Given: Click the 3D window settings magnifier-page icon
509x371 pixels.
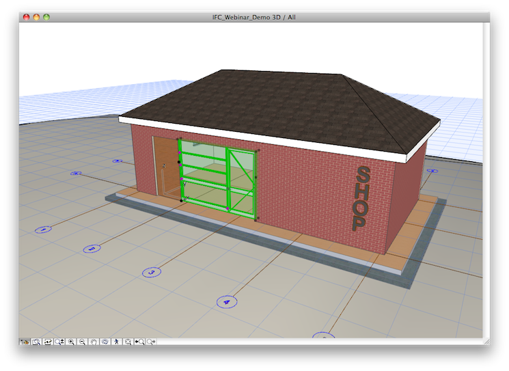Looking at the screenshot, I should (x=36, y=342).
